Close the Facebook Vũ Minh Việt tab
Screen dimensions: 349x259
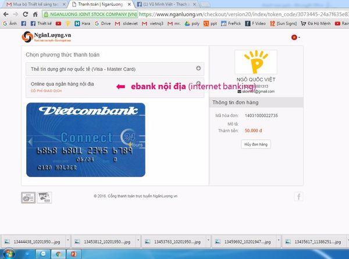coord(194,4)
